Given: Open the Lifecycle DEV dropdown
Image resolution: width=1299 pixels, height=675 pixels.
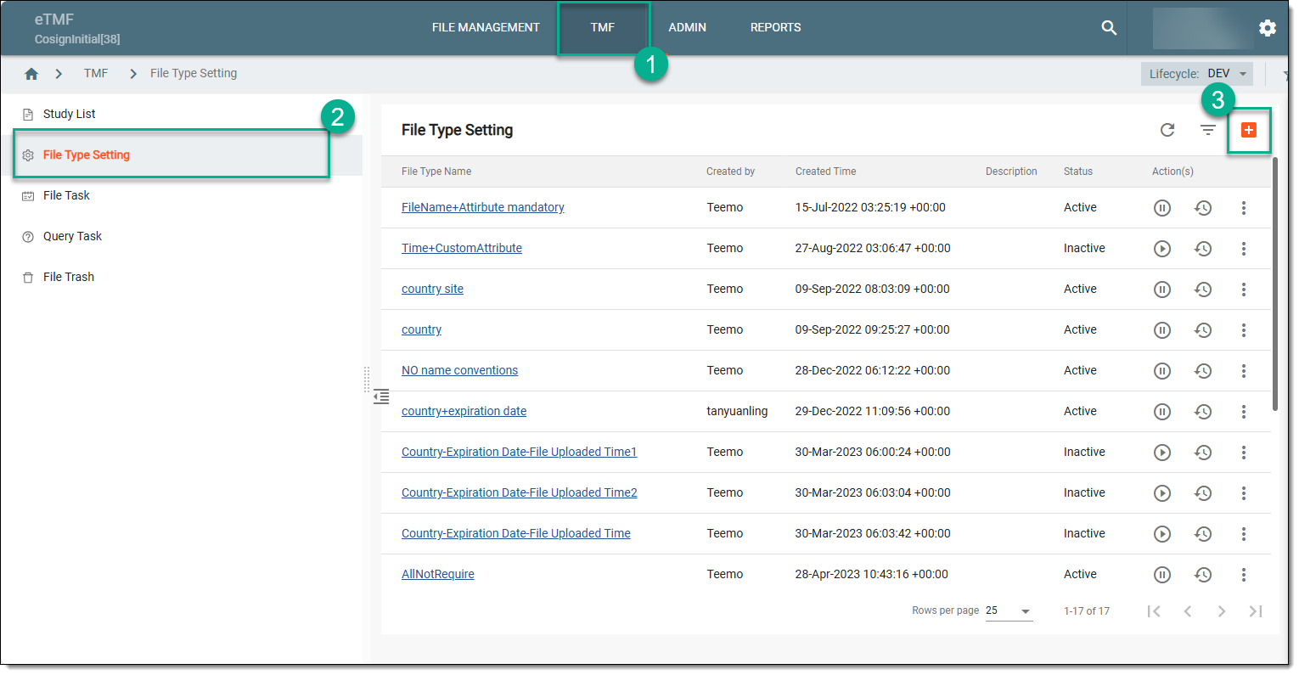Looking at the screenshot, I should 1196,74.
